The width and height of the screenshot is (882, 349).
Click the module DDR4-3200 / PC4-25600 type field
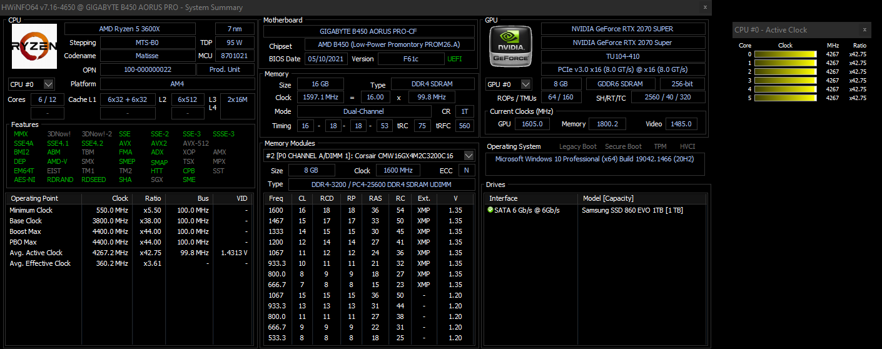[x=381, y=185]
